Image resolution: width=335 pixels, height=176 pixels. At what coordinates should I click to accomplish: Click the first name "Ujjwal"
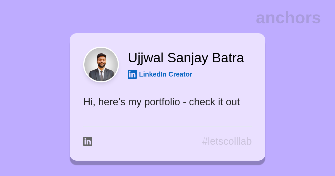[x=145, y=58]
